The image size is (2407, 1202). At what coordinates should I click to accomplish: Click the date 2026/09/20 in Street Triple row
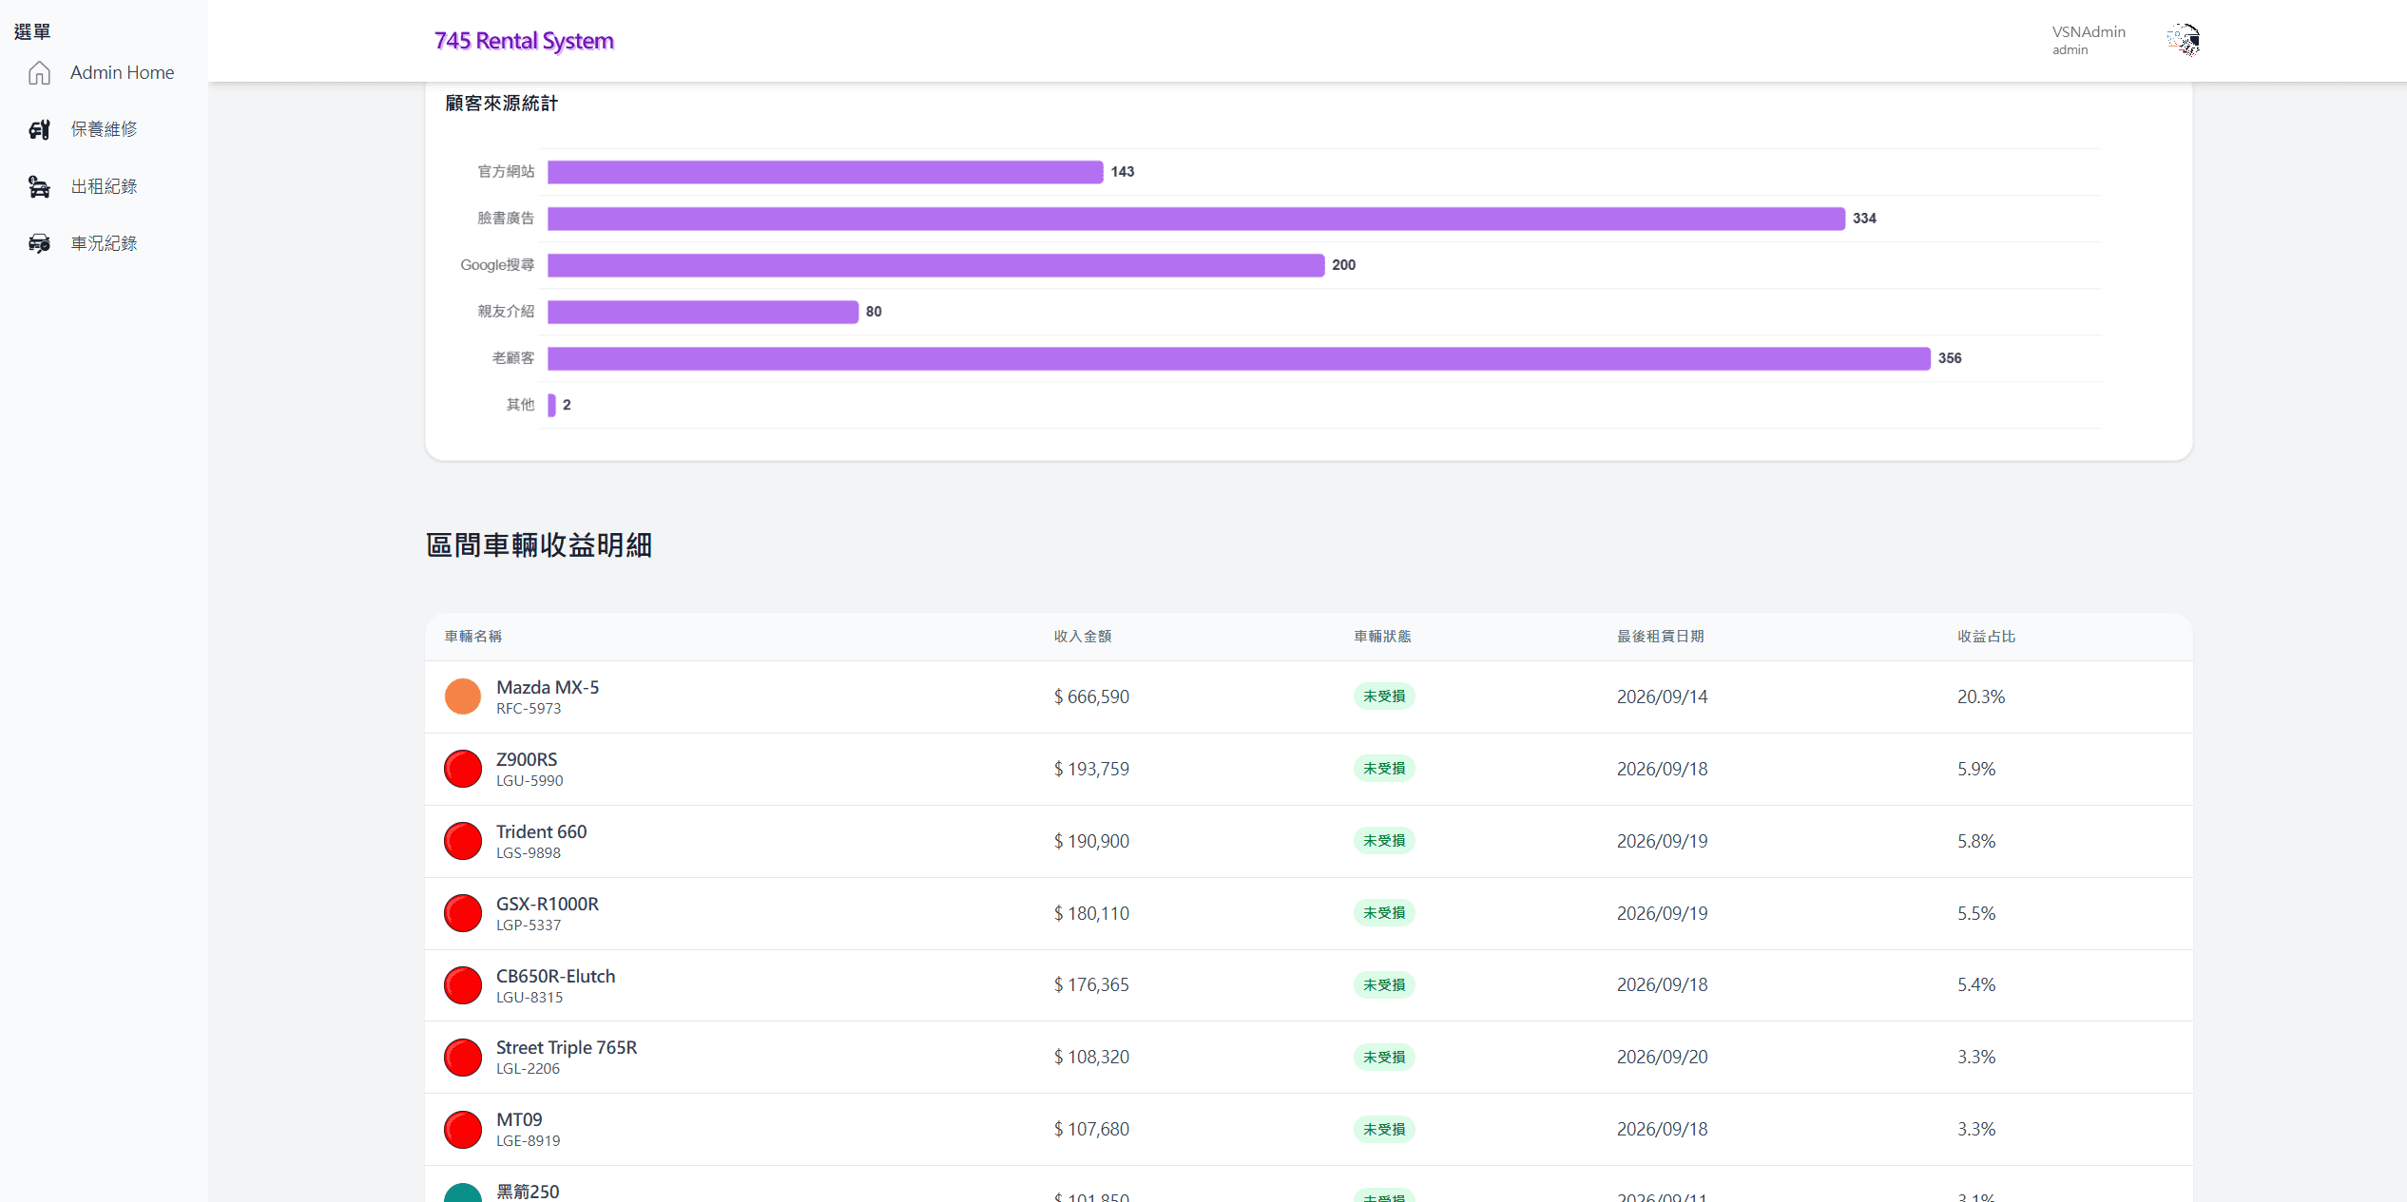tap(1662, 1057)
